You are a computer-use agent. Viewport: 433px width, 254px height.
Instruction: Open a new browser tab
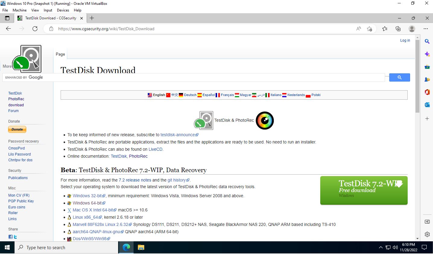pyautogui.click(x=92, y=18)
